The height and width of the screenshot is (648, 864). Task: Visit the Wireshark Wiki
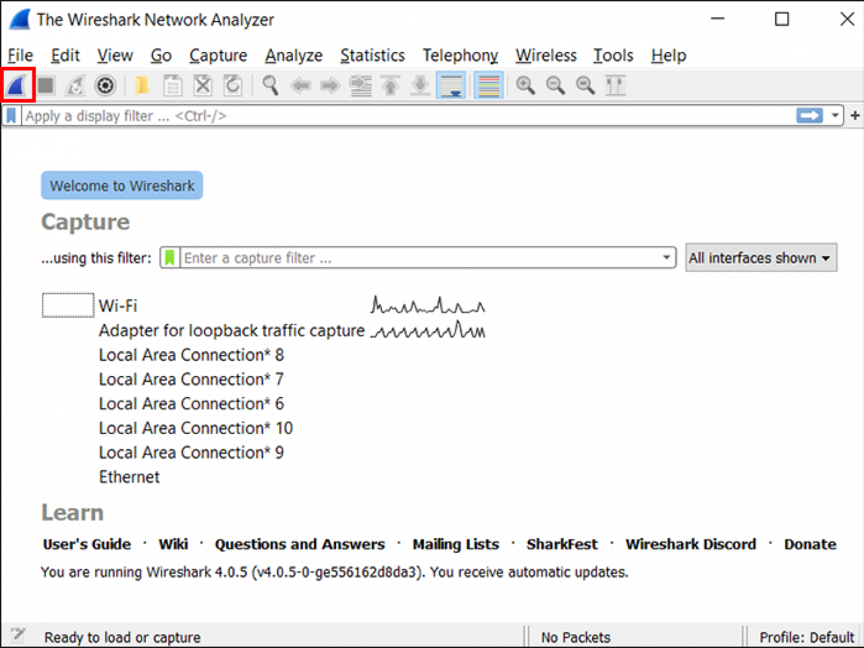(x=173, y=544)
